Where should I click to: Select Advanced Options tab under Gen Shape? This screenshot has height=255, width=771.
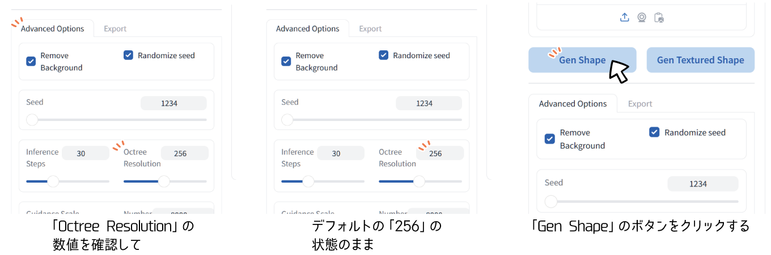[x=573, y=104]
